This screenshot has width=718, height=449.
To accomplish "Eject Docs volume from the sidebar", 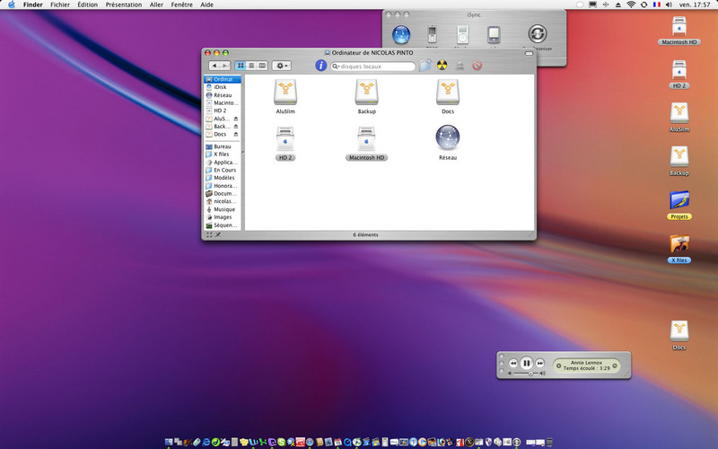I will (x=236, y=134).
